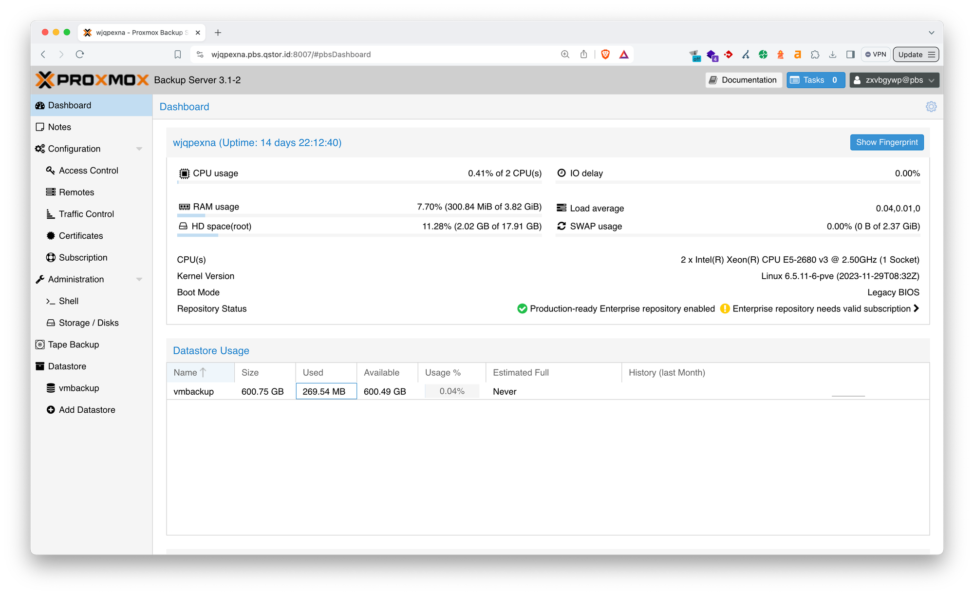Reload the browser page
Viewport: 974px width, 595px height.
(80, 54)
